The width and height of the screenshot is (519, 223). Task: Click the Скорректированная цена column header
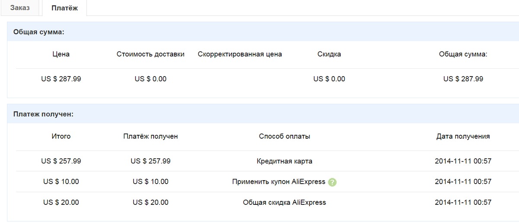pos(240,54)
